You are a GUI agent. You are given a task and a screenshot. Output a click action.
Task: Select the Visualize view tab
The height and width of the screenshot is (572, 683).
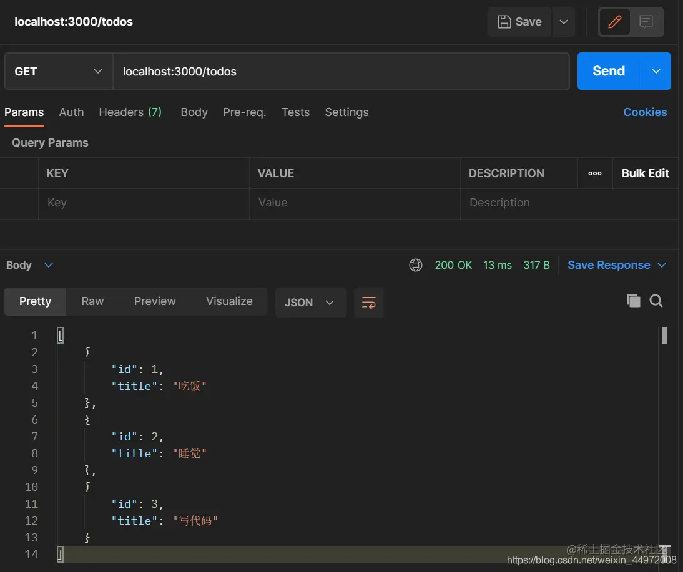click(229, 301)
